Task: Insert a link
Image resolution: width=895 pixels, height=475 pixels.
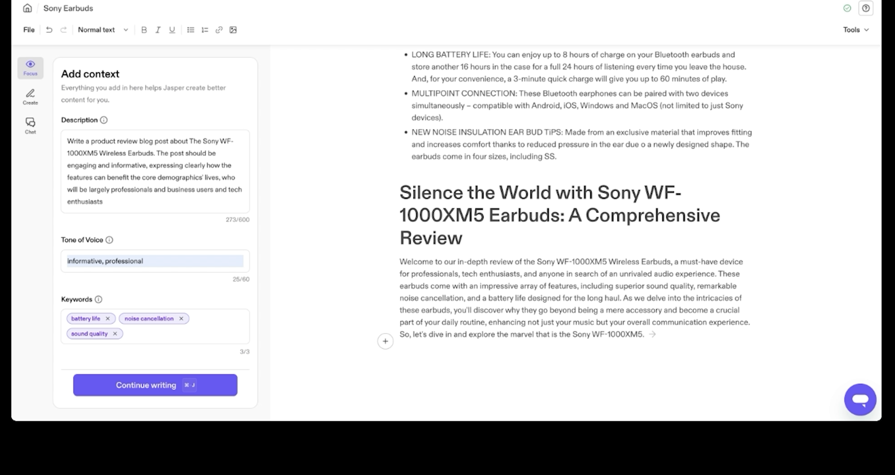Action: tap(219, 30)
